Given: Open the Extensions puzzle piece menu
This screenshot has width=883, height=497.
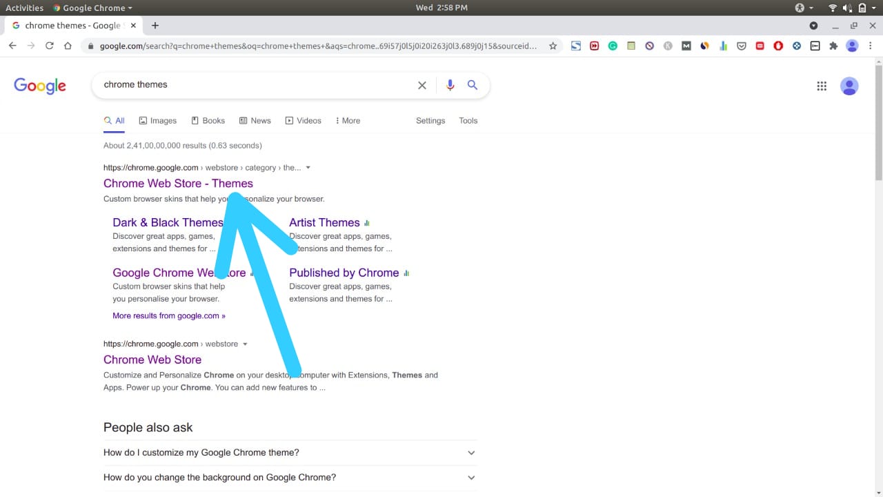Looking at the screenshot, I should (833, 46).
